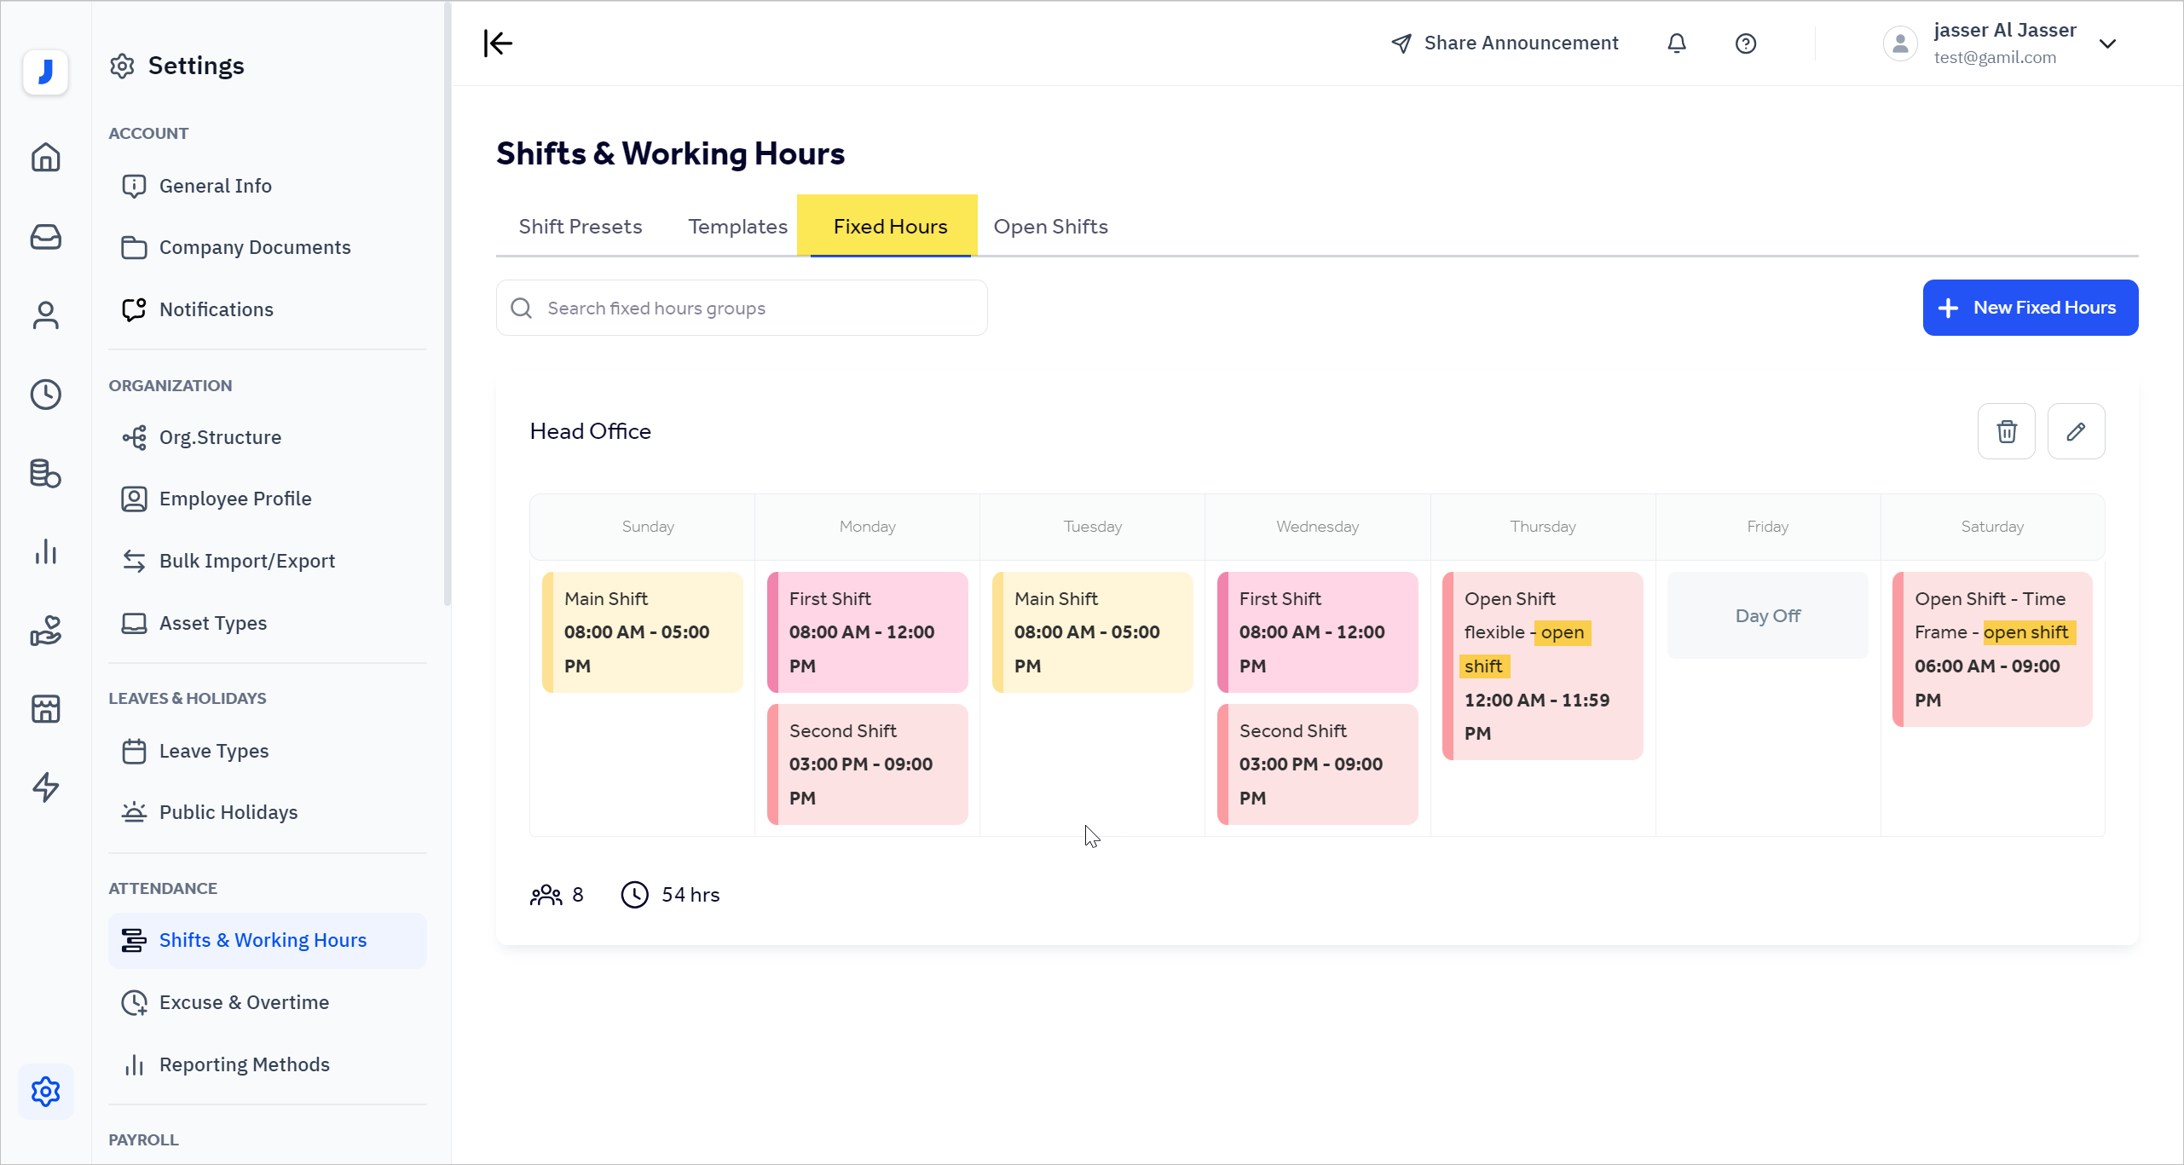Viewport: 2184px width, 1165px height.
Task: Click the New Fixed Hours button
Action: point(2031,307)
